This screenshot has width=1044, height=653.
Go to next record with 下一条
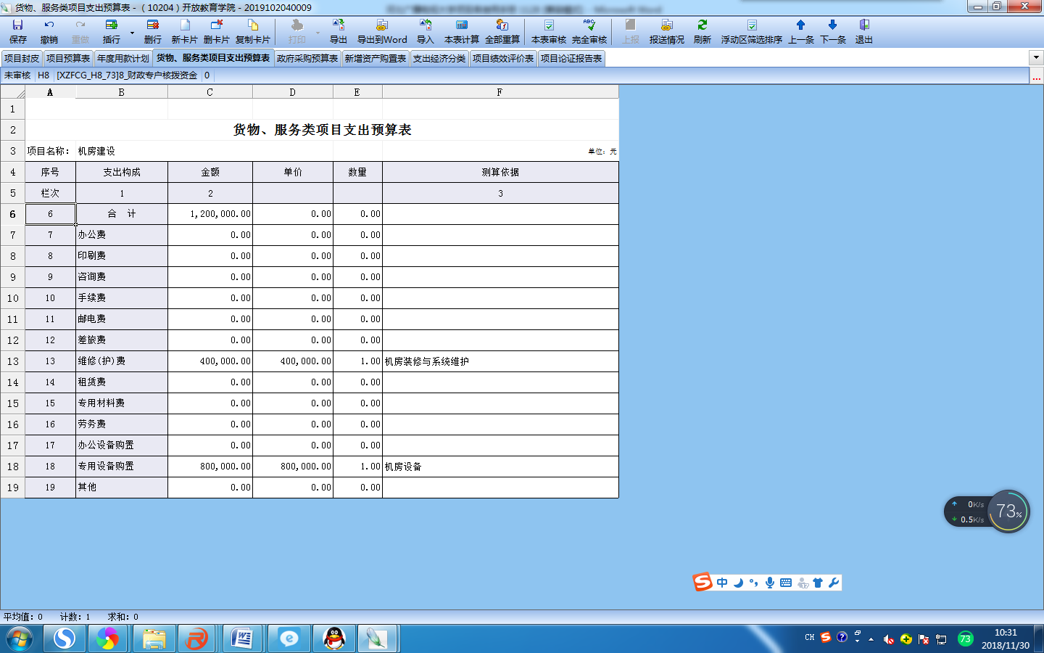coord(832,31)
